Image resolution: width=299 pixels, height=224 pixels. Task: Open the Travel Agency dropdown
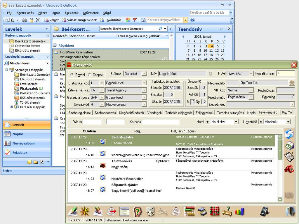[x=144, y=90]
